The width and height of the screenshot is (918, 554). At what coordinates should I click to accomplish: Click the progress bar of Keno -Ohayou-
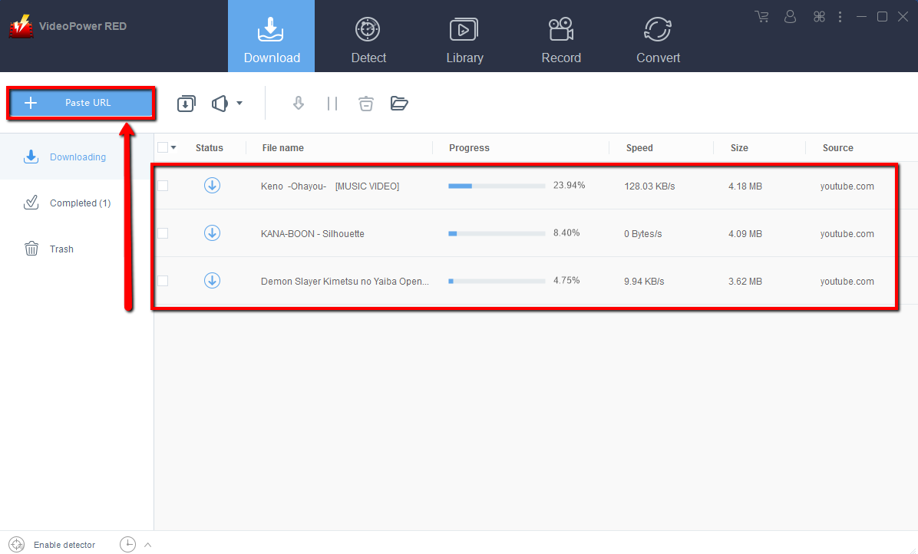496,185
